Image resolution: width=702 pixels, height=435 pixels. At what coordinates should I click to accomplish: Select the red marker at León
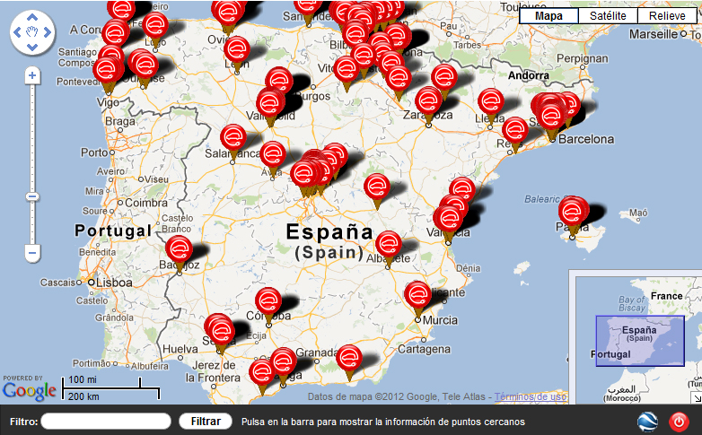237,49
